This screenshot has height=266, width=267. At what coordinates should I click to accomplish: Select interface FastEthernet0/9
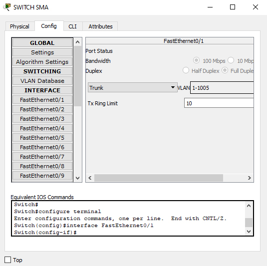(42, 176)
